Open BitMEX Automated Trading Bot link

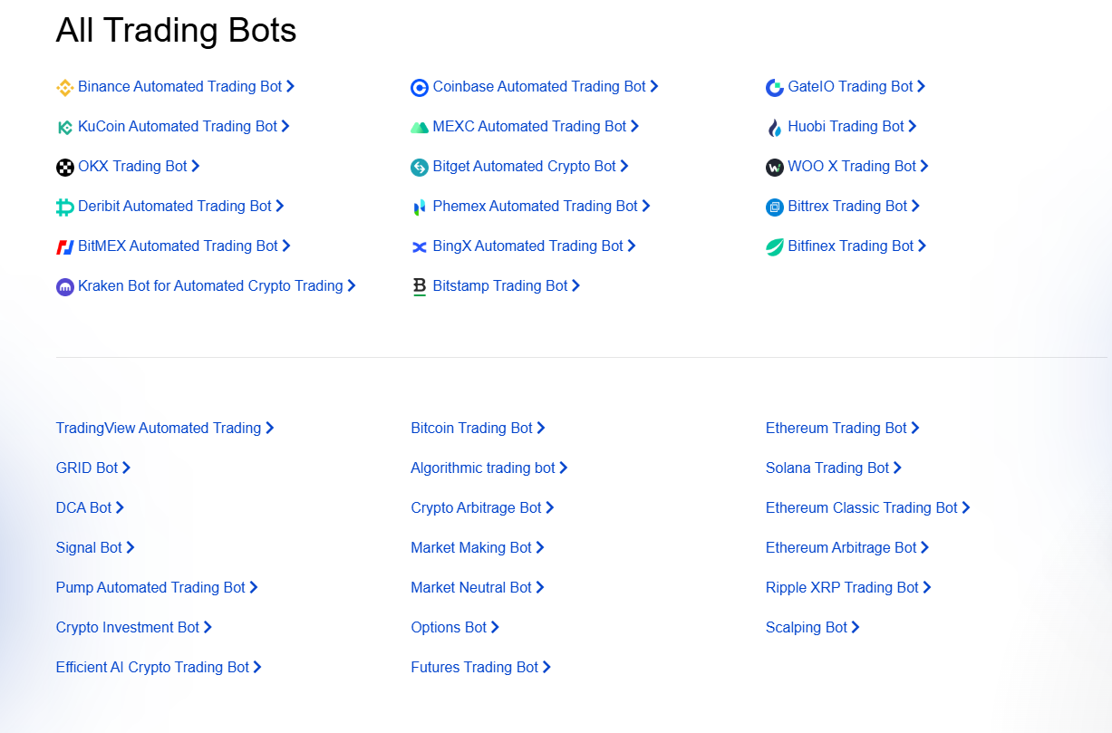[184, 246]
